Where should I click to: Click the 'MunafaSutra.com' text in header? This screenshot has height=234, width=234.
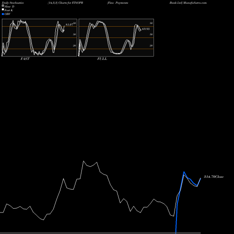click(x=195, y=3)
